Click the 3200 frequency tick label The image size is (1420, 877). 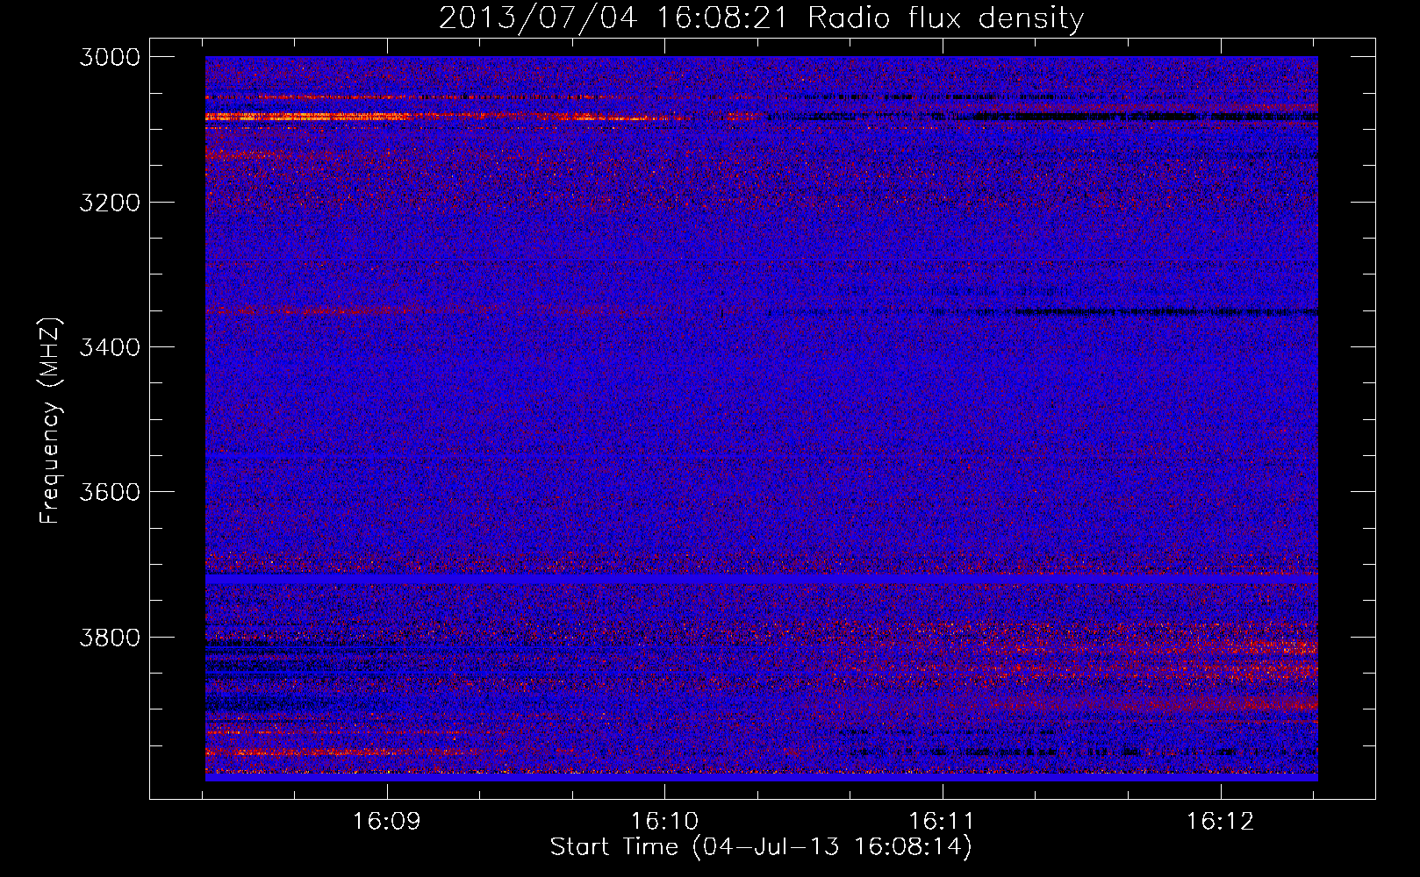click(x=110, y=203)
